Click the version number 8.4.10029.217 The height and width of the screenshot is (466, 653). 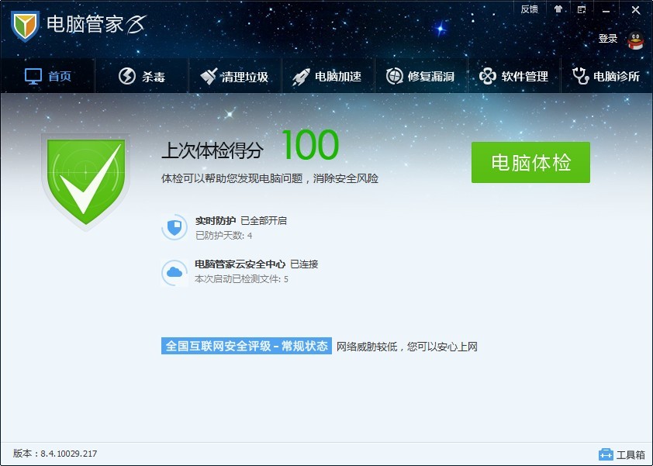click(69, 454)
